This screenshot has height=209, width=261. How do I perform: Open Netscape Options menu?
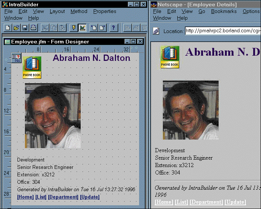tap(251, 11)
